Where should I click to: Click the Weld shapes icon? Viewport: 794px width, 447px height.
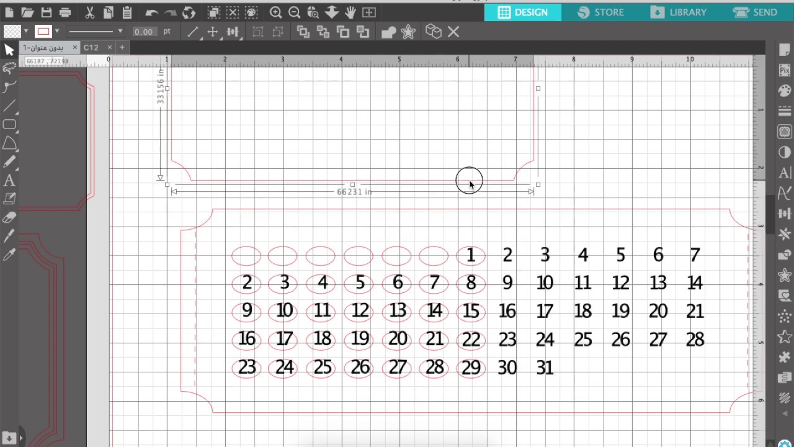[x=389, y=32]
